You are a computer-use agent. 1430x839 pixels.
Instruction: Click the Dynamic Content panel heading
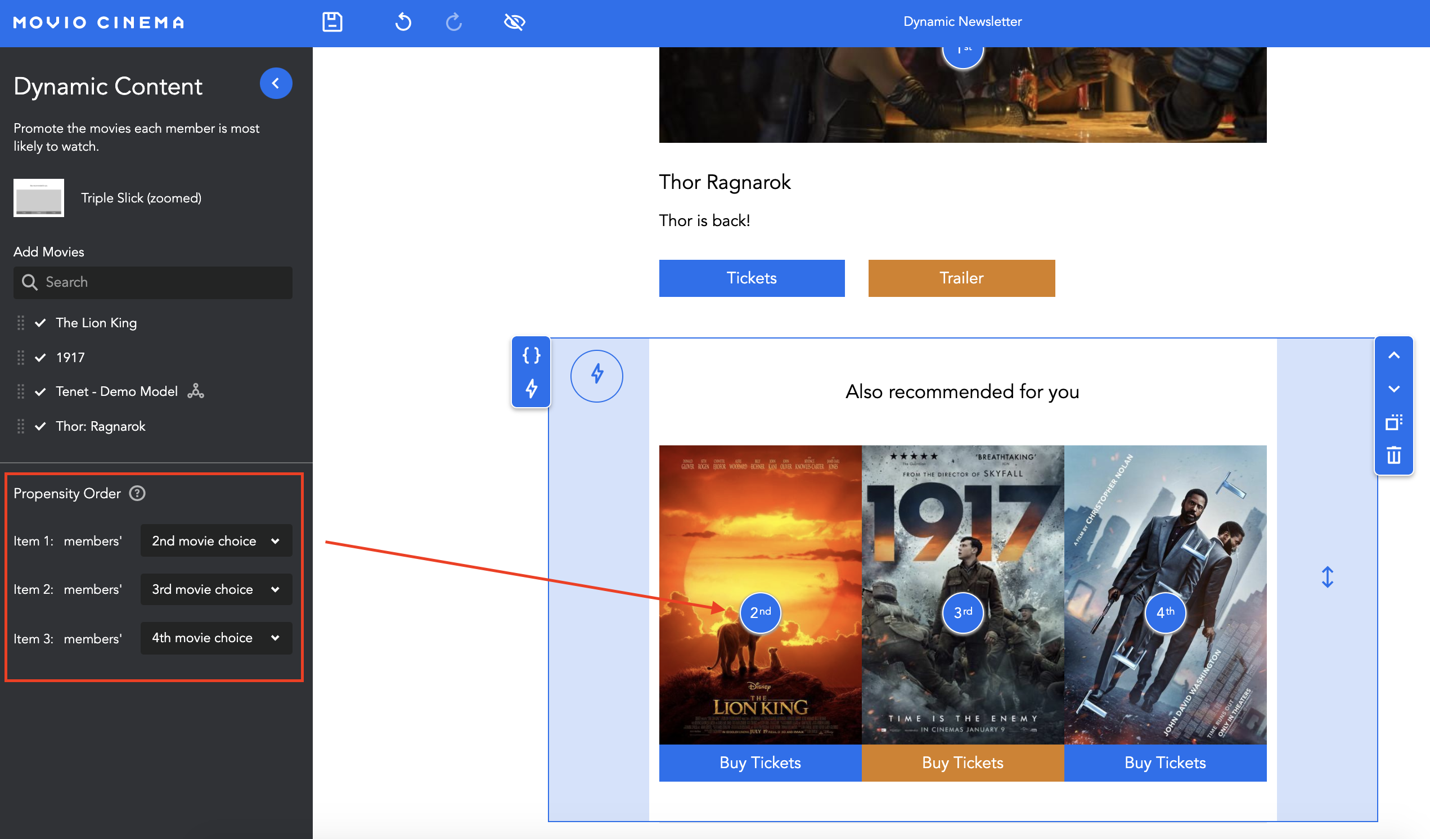(x=108, y=87)
